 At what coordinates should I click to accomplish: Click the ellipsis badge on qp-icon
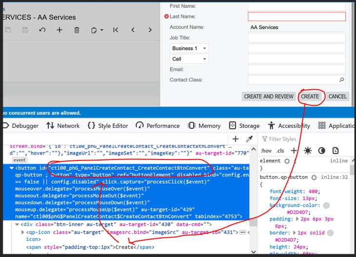(x=242, y=232)
